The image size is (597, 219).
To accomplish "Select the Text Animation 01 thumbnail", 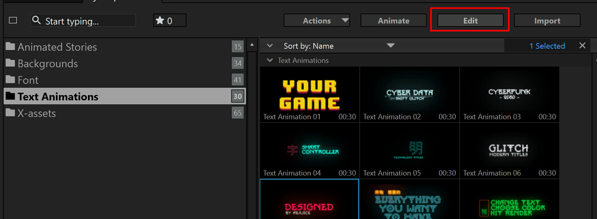I will click(310, 94).
